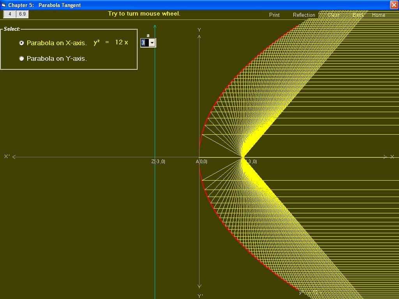Click the Z(-3,0) directrix label

pyautogui.click(x=158, y=162)
